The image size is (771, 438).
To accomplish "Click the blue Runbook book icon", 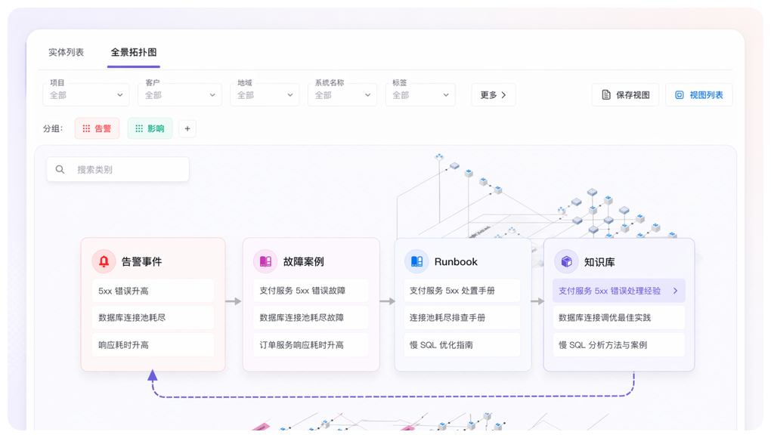I will [x=416, y=261].
